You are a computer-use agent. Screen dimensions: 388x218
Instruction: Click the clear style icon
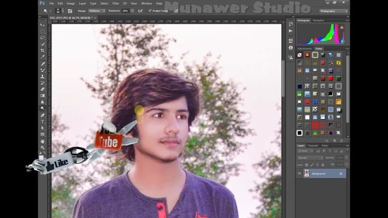pyautogui.click(x=327, y=140)
